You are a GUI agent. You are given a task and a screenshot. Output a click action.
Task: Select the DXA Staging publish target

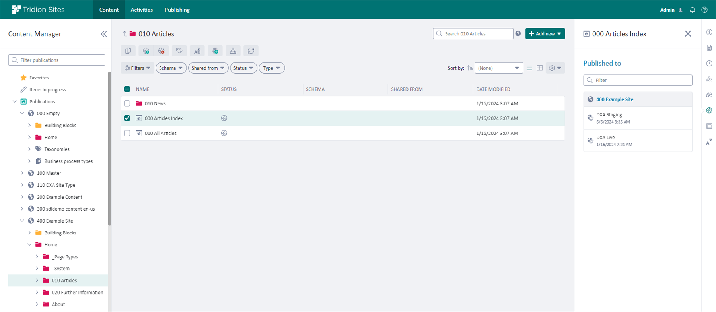click(x=638, y=118)
